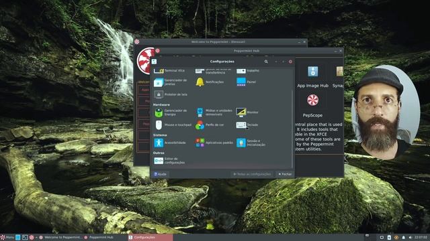The image size is (430, 241).
Task: Open Sessão e inicialização settings
Action: click(251, 143)
